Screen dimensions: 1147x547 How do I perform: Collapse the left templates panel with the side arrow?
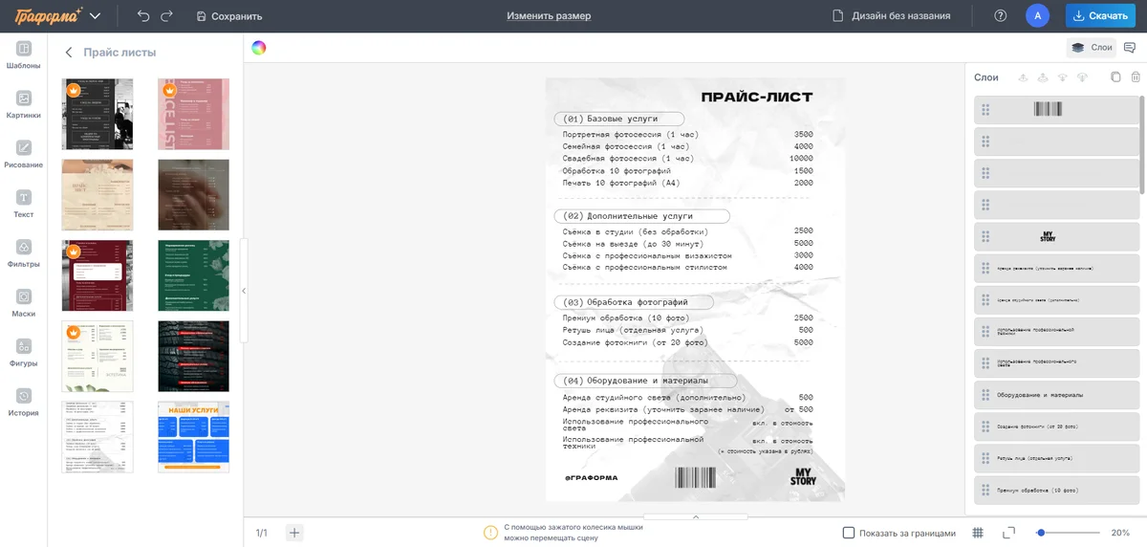(x=244, y=291)
